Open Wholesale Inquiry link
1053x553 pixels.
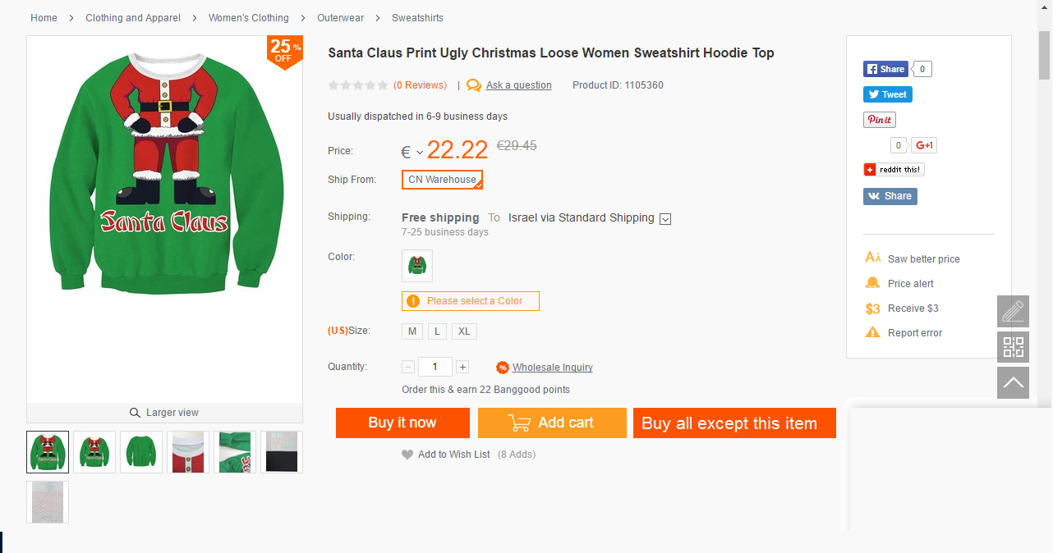[x=552, y=368]
